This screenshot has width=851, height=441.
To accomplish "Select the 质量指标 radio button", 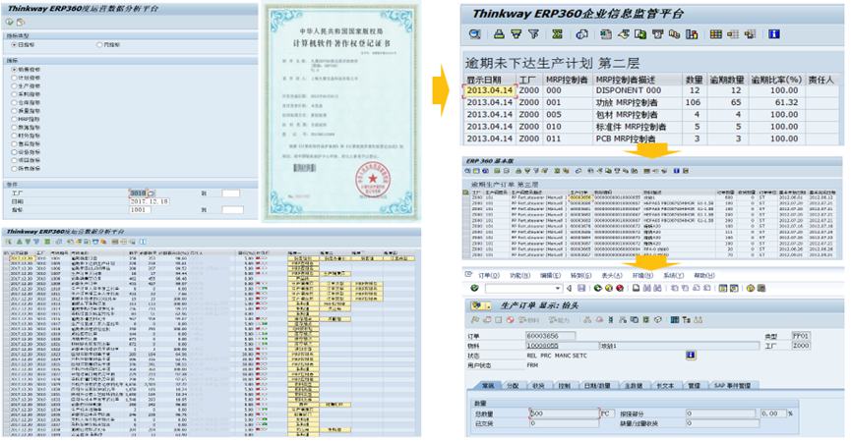I will pyautogui.click(x=14, y=111).
